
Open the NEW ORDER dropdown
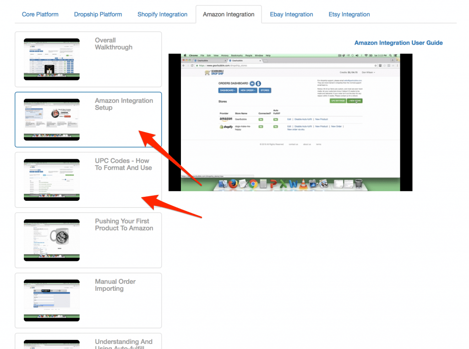click(x=248, y=91)
